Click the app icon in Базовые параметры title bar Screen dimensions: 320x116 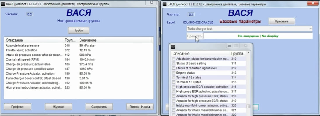coord(164,4)
